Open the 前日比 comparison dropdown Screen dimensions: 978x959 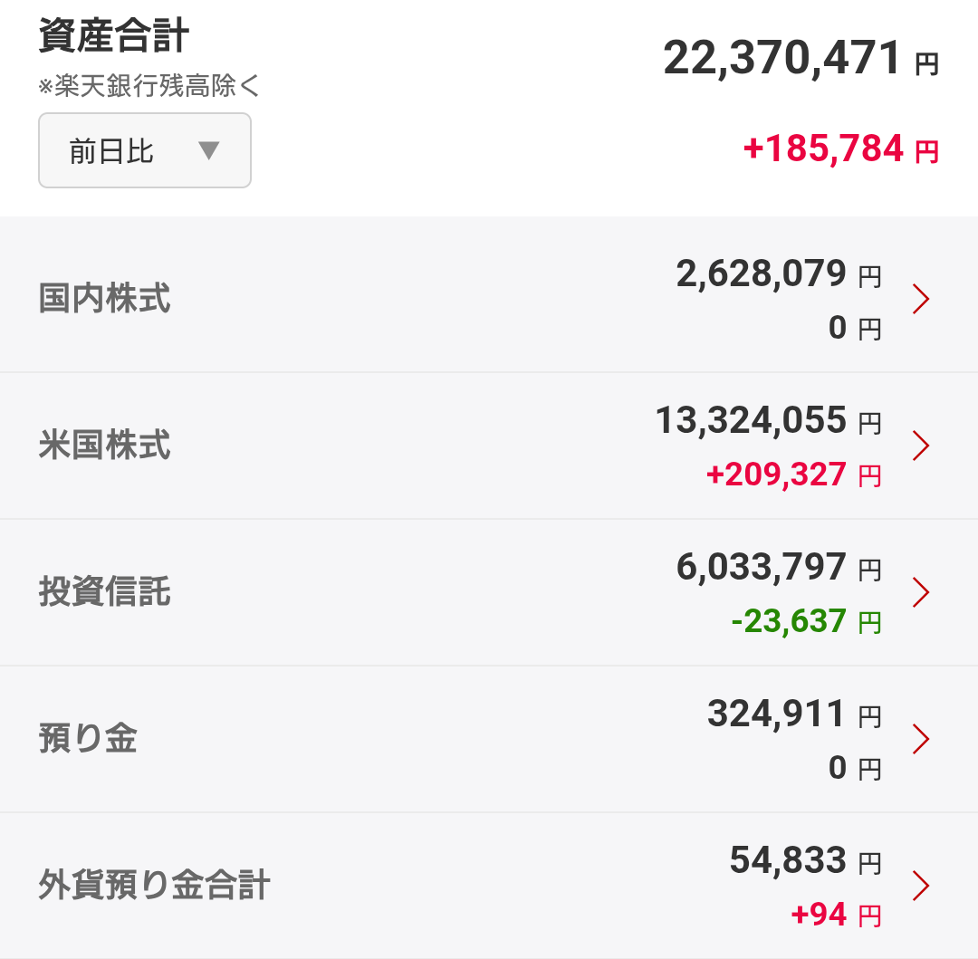click(x=145, y=150)
